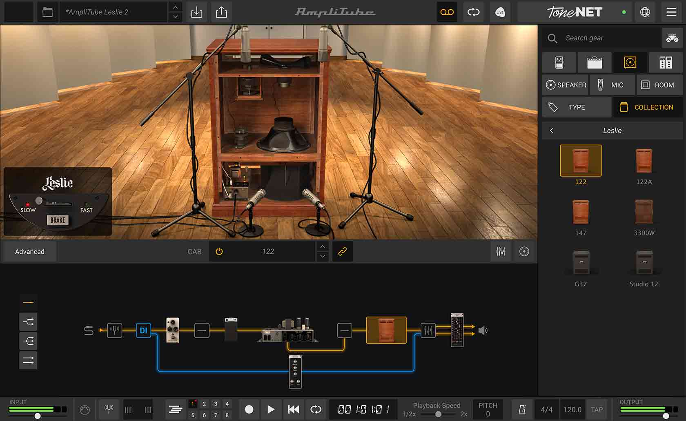This screenshot has width=686, height=421.
Task: Click the chain input S icon
Action: pos(89,330)
